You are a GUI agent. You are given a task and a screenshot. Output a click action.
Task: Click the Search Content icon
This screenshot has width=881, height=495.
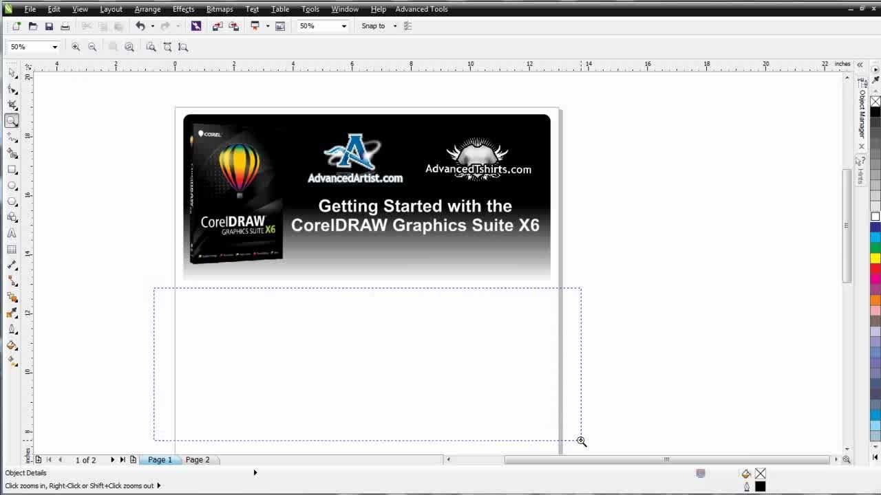pyautogui.click(x=196, y=26)
